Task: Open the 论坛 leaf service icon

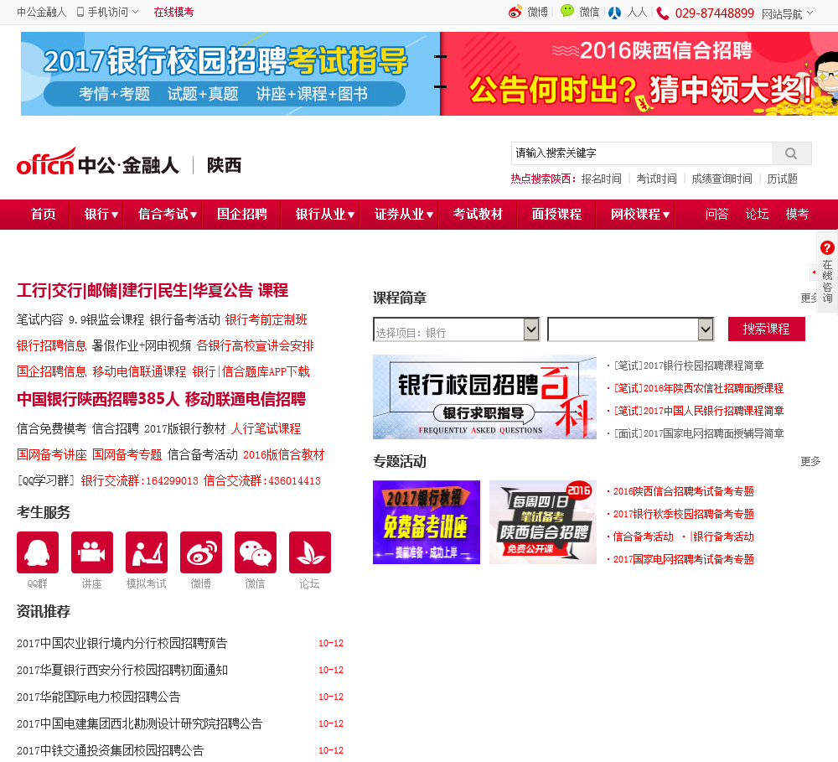Action: pyautogui.click(x=310, y=552)
